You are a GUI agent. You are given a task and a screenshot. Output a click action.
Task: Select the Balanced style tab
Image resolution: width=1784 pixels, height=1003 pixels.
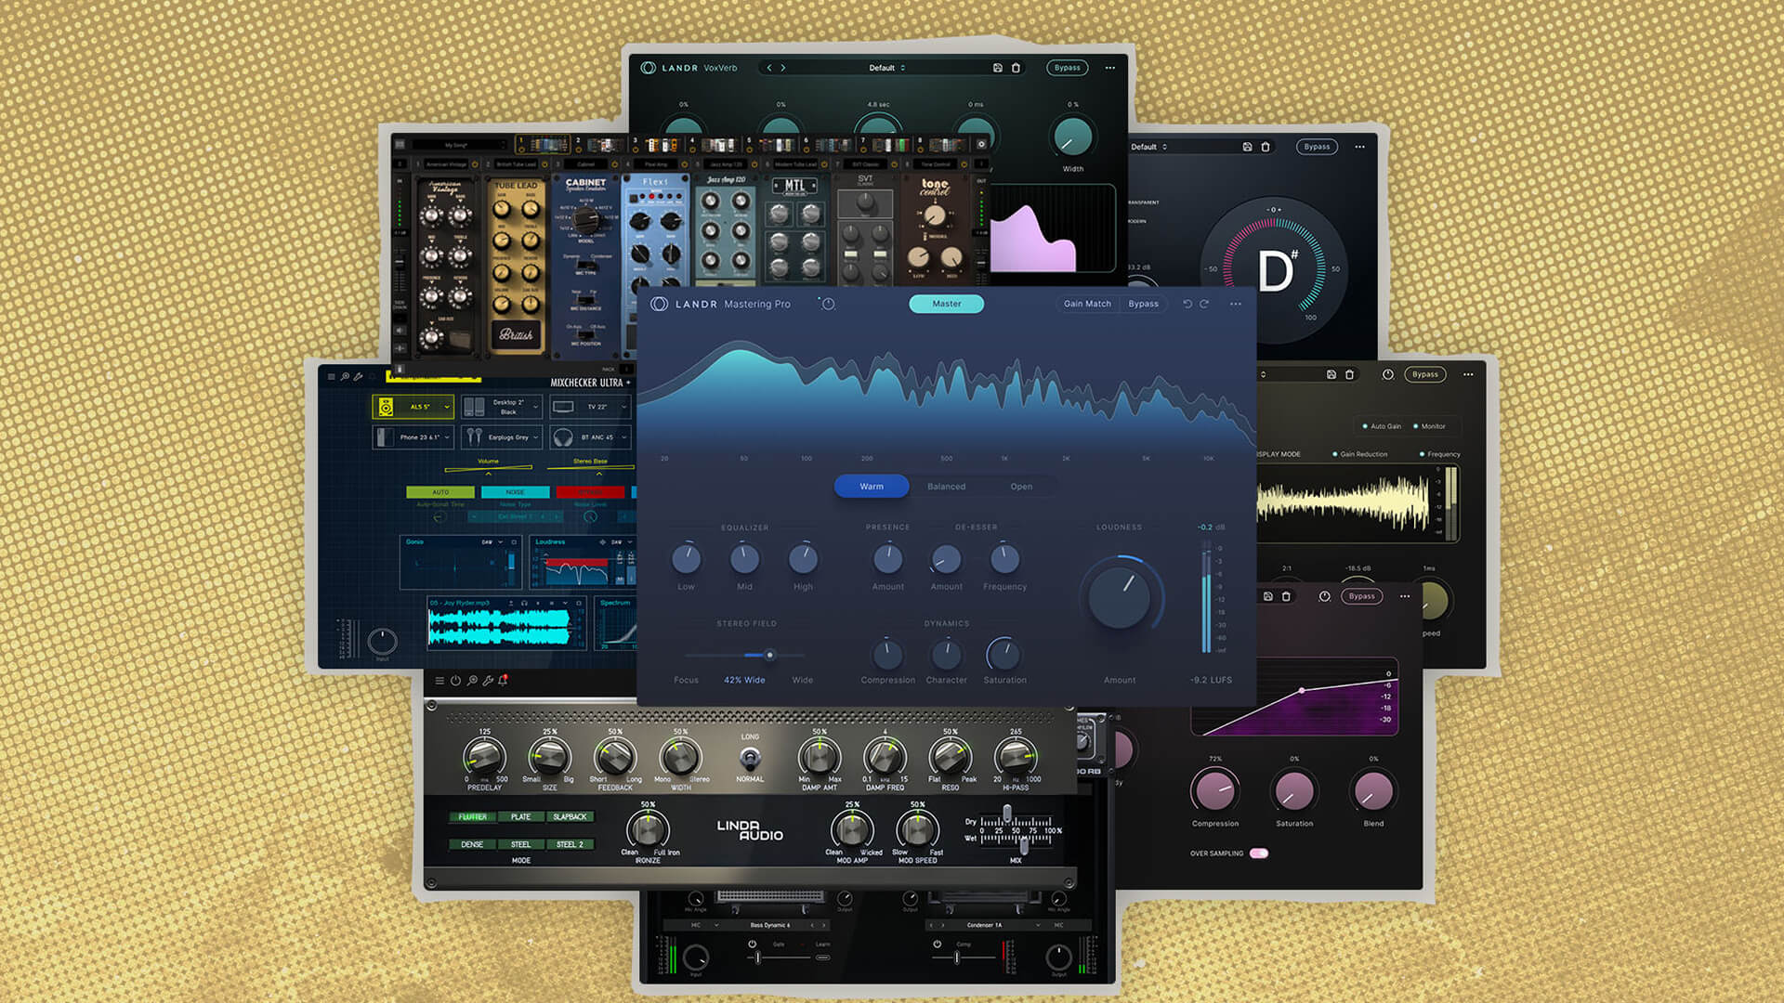tap(946, 487)
